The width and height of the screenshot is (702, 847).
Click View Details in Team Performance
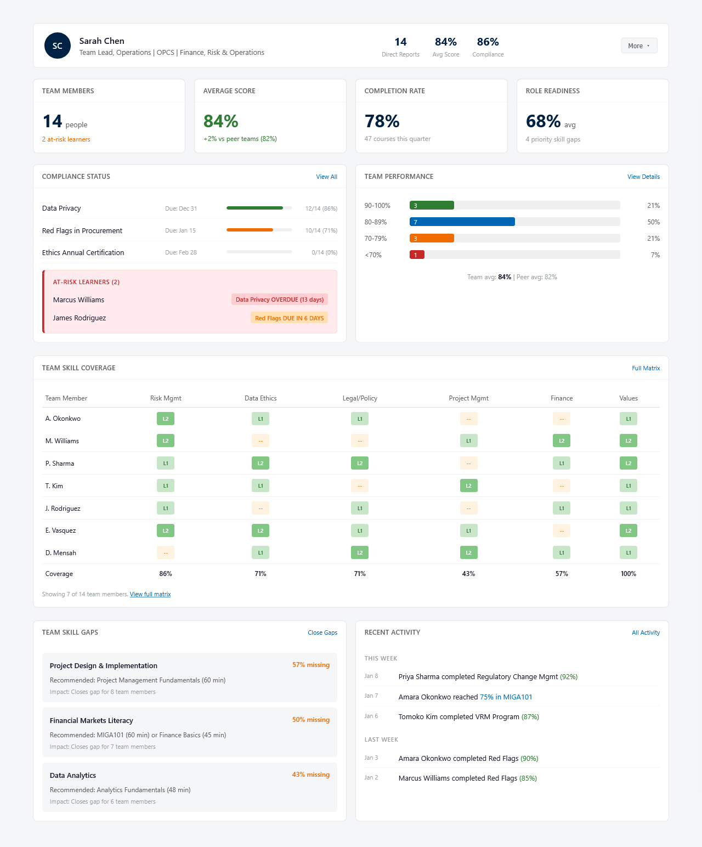click(x=643, y=177)
